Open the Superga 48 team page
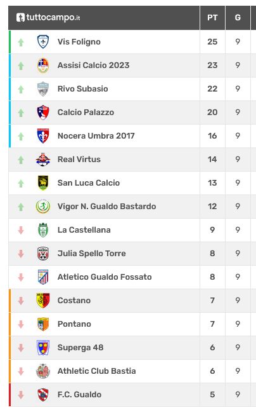The image size is (256, 417). [80, 348]
